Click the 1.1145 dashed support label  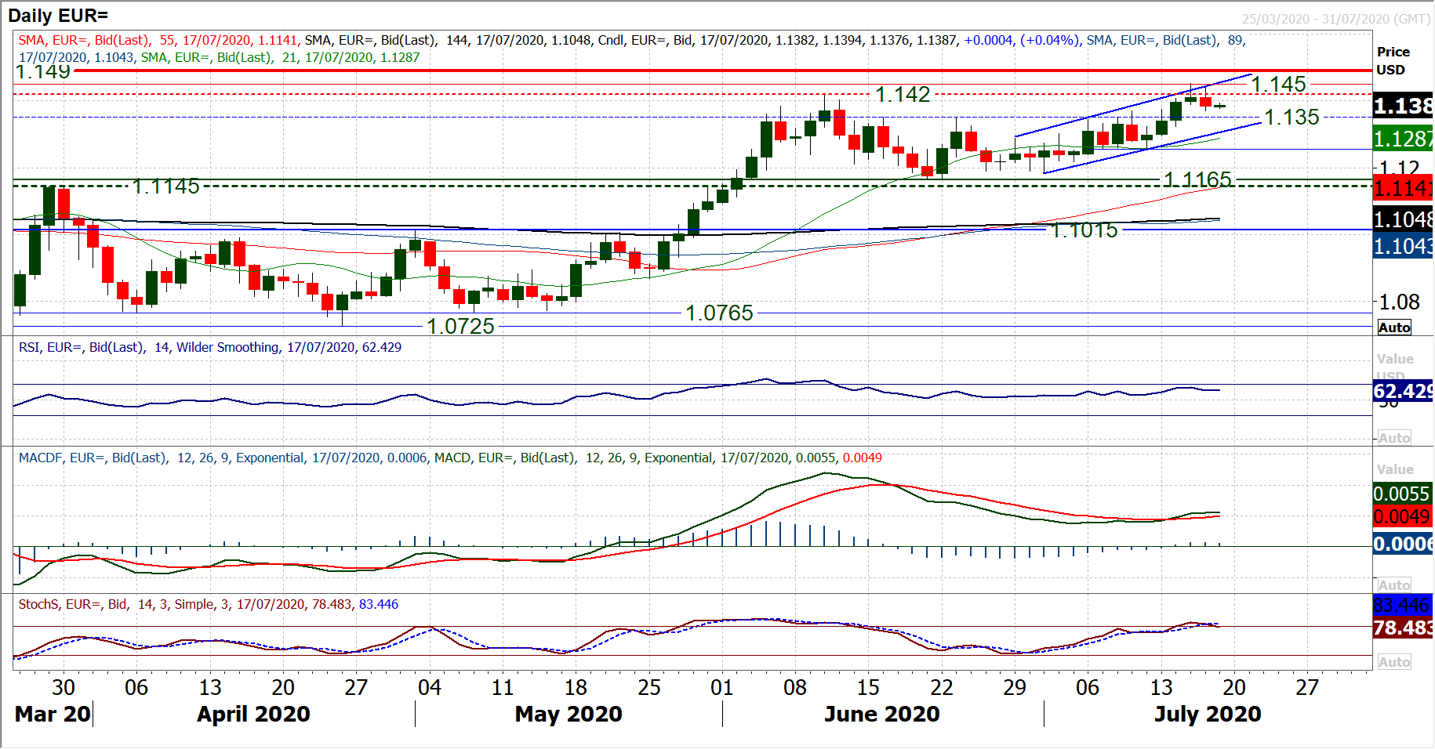(166, 186)
